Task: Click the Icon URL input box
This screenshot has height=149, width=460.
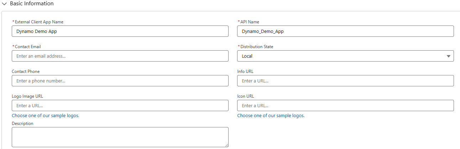Action: click(x=345, y=105)
